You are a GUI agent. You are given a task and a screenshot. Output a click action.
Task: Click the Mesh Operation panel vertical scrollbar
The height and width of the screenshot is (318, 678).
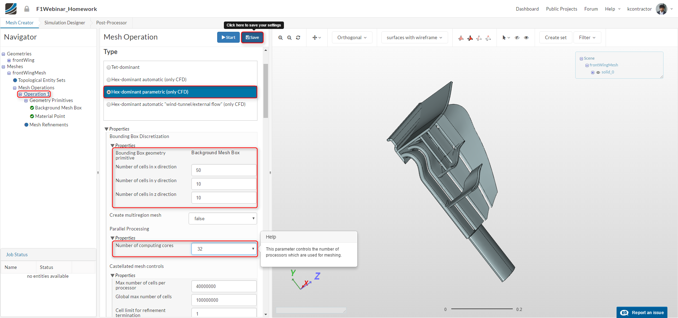266,90
